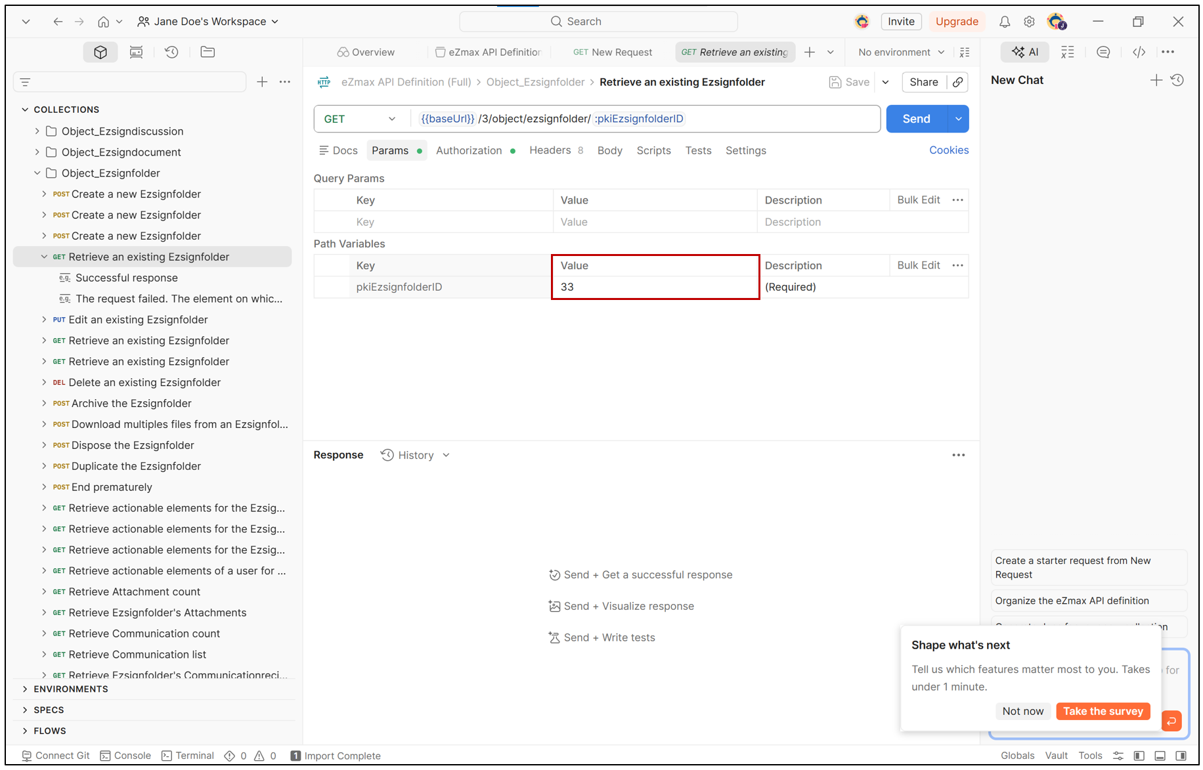Open the code snippet icon
The image size is (1203, 770).
coord(1139,53)
